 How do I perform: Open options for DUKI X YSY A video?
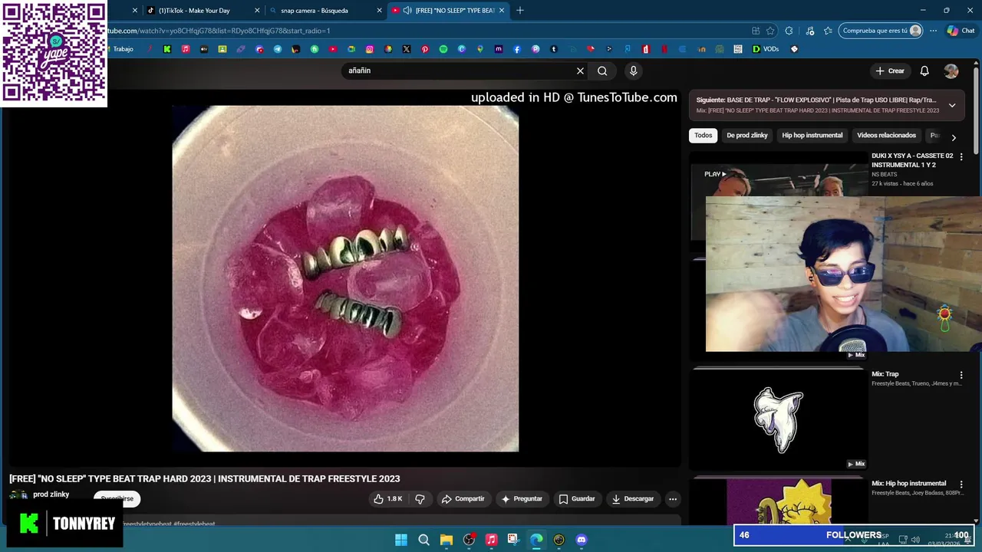[961, 156]
